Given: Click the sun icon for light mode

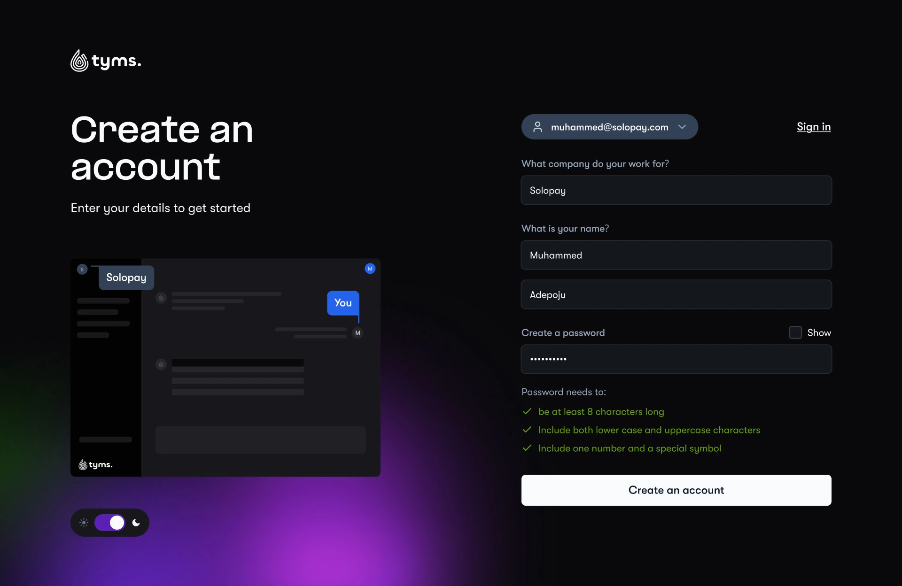Looking at the screenshot, I should 84,523.
